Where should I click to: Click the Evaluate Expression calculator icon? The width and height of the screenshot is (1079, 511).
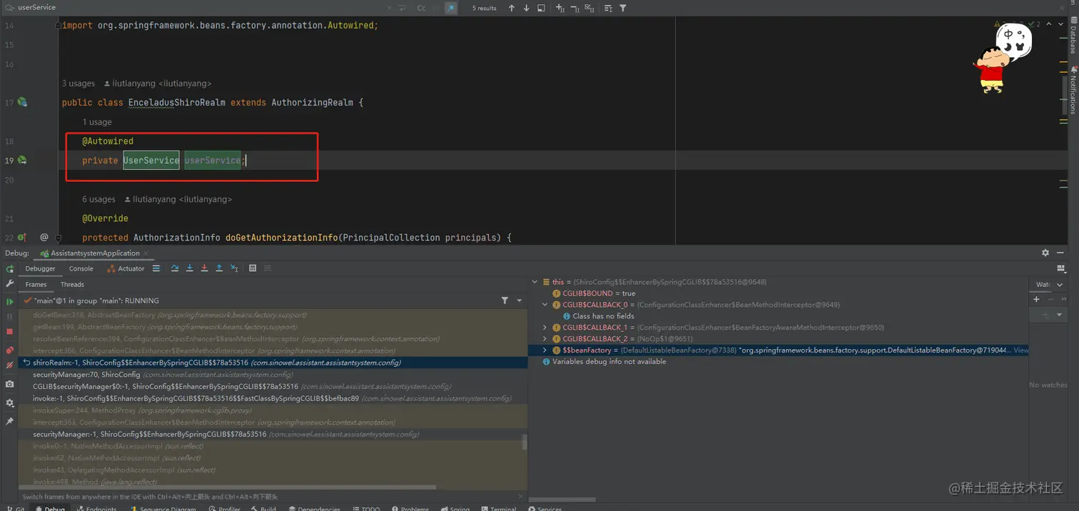253,268
